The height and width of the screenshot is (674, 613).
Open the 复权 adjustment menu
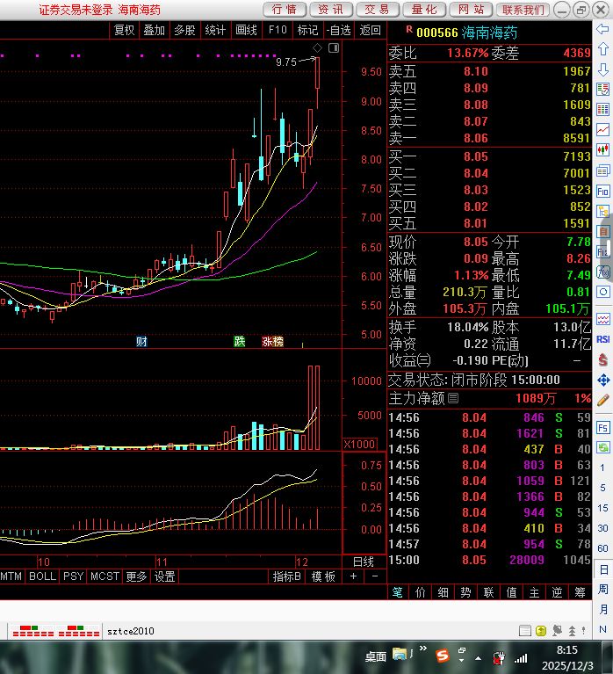(x=124, y=30)
